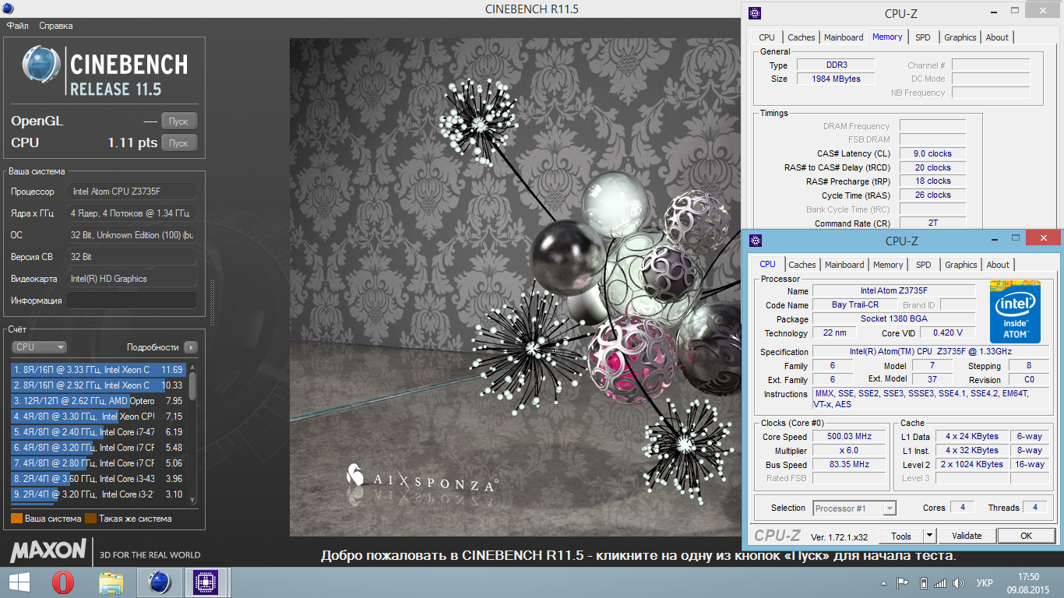Click the CAS# Latency 9.0 clocks value
Screen dimensions: 1064x598
pyautogui.click(x=932, y=154)
